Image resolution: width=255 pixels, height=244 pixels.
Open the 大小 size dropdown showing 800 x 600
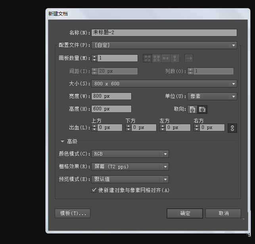tap(164, 84)
